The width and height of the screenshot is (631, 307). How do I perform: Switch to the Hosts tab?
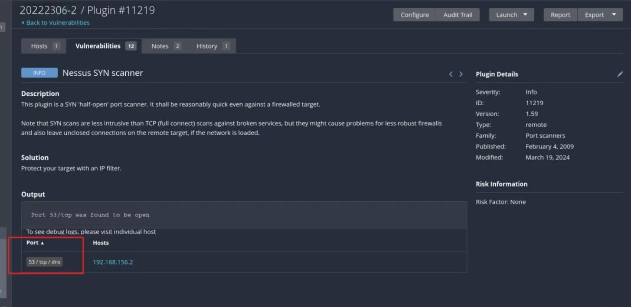coord(43,46)
